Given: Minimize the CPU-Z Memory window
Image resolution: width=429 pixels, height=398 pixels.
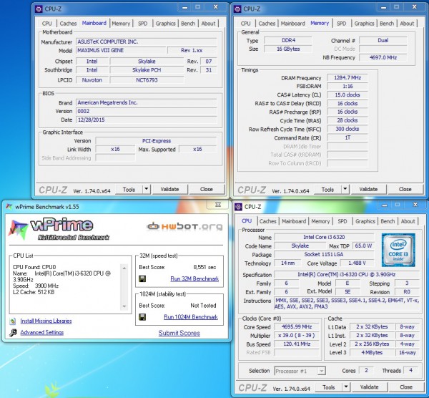Looking at the screenshot, I should pos(383,7).
